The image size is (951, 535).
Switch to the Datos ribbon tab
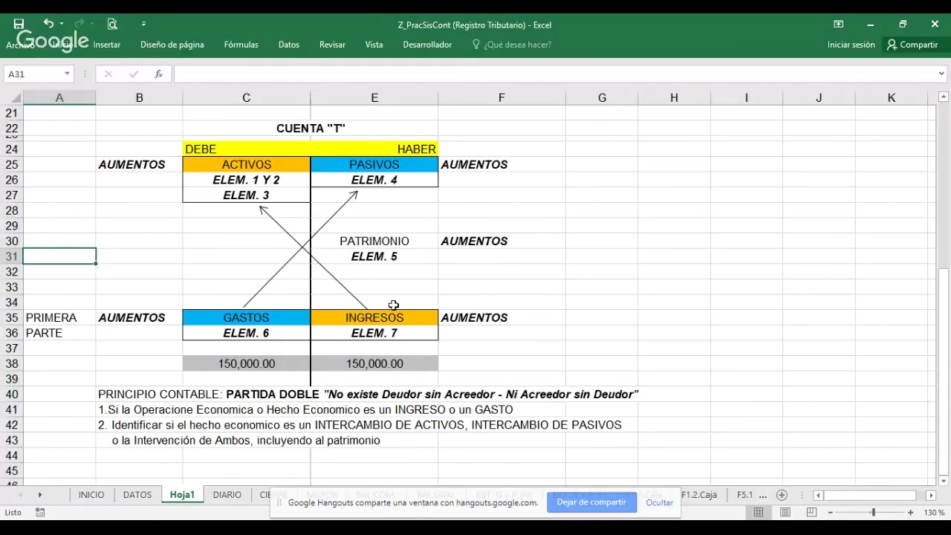pos(288,45)
